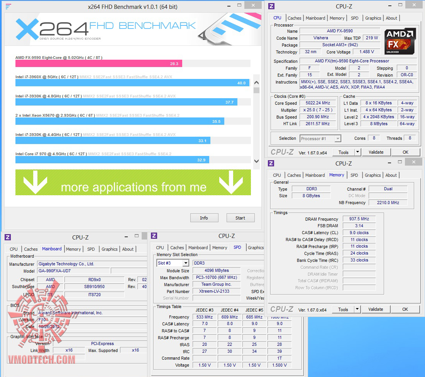The height and width of the screenshot is (377, 425).
Task: Click the x264 benchmark app icon
Action: click(x=8, y=7)
